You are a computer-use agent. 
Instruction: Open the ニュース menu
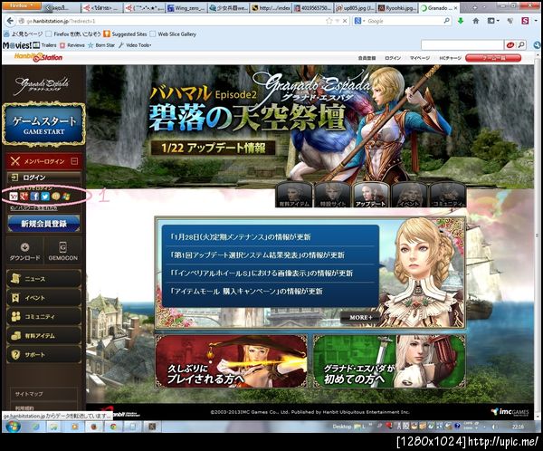point(44,279)
